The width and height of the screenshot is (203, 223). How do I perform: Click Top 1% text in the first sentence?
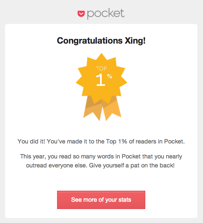116,142
